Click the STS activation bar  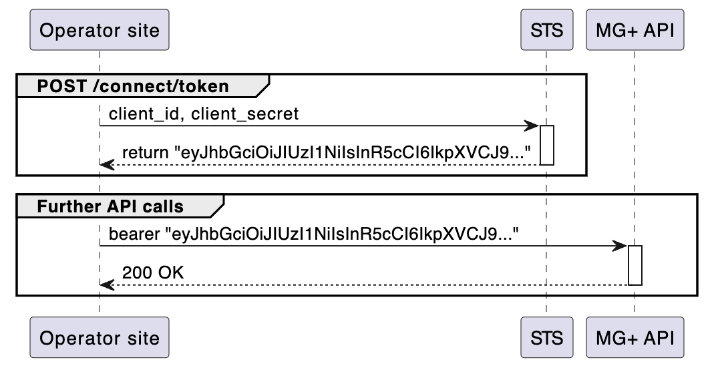pyautogui.click(x=546, y=144)
